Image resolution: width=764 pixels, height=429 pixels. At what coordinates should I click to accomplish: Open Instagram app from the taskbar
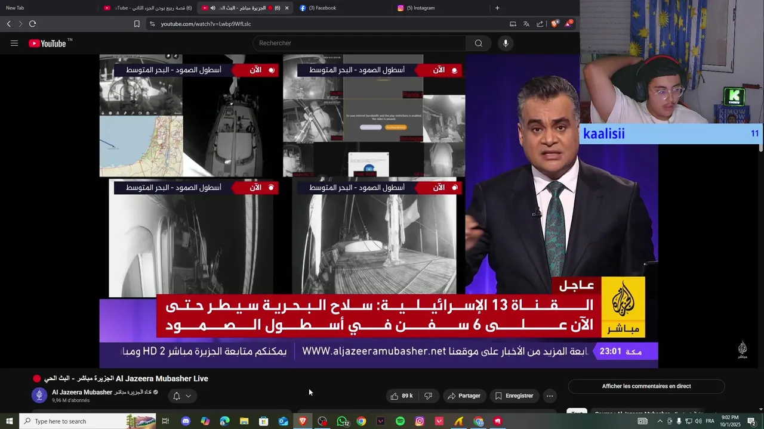coord(420,421)
